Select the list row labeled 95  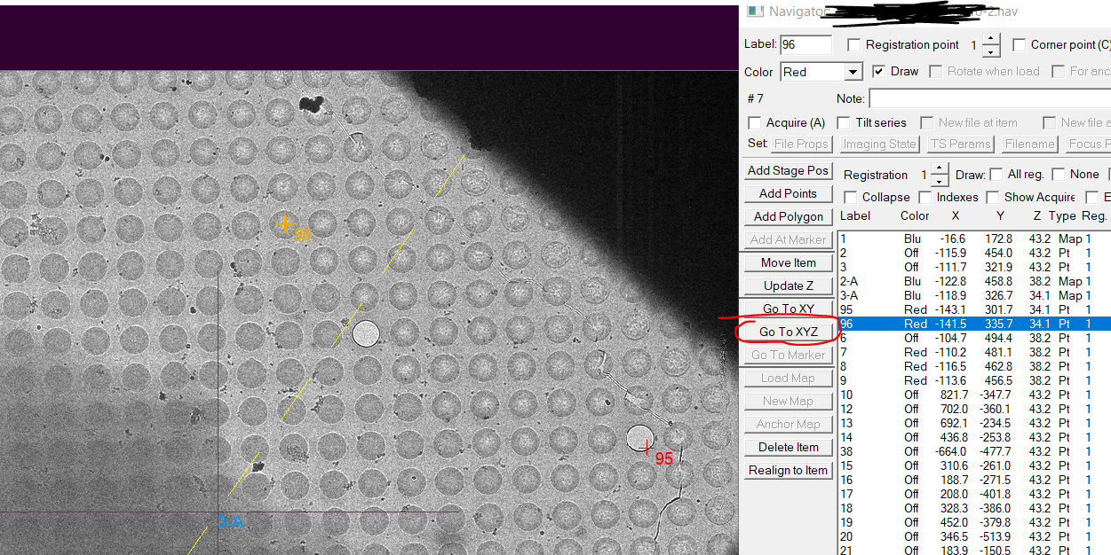pos(974,310)
